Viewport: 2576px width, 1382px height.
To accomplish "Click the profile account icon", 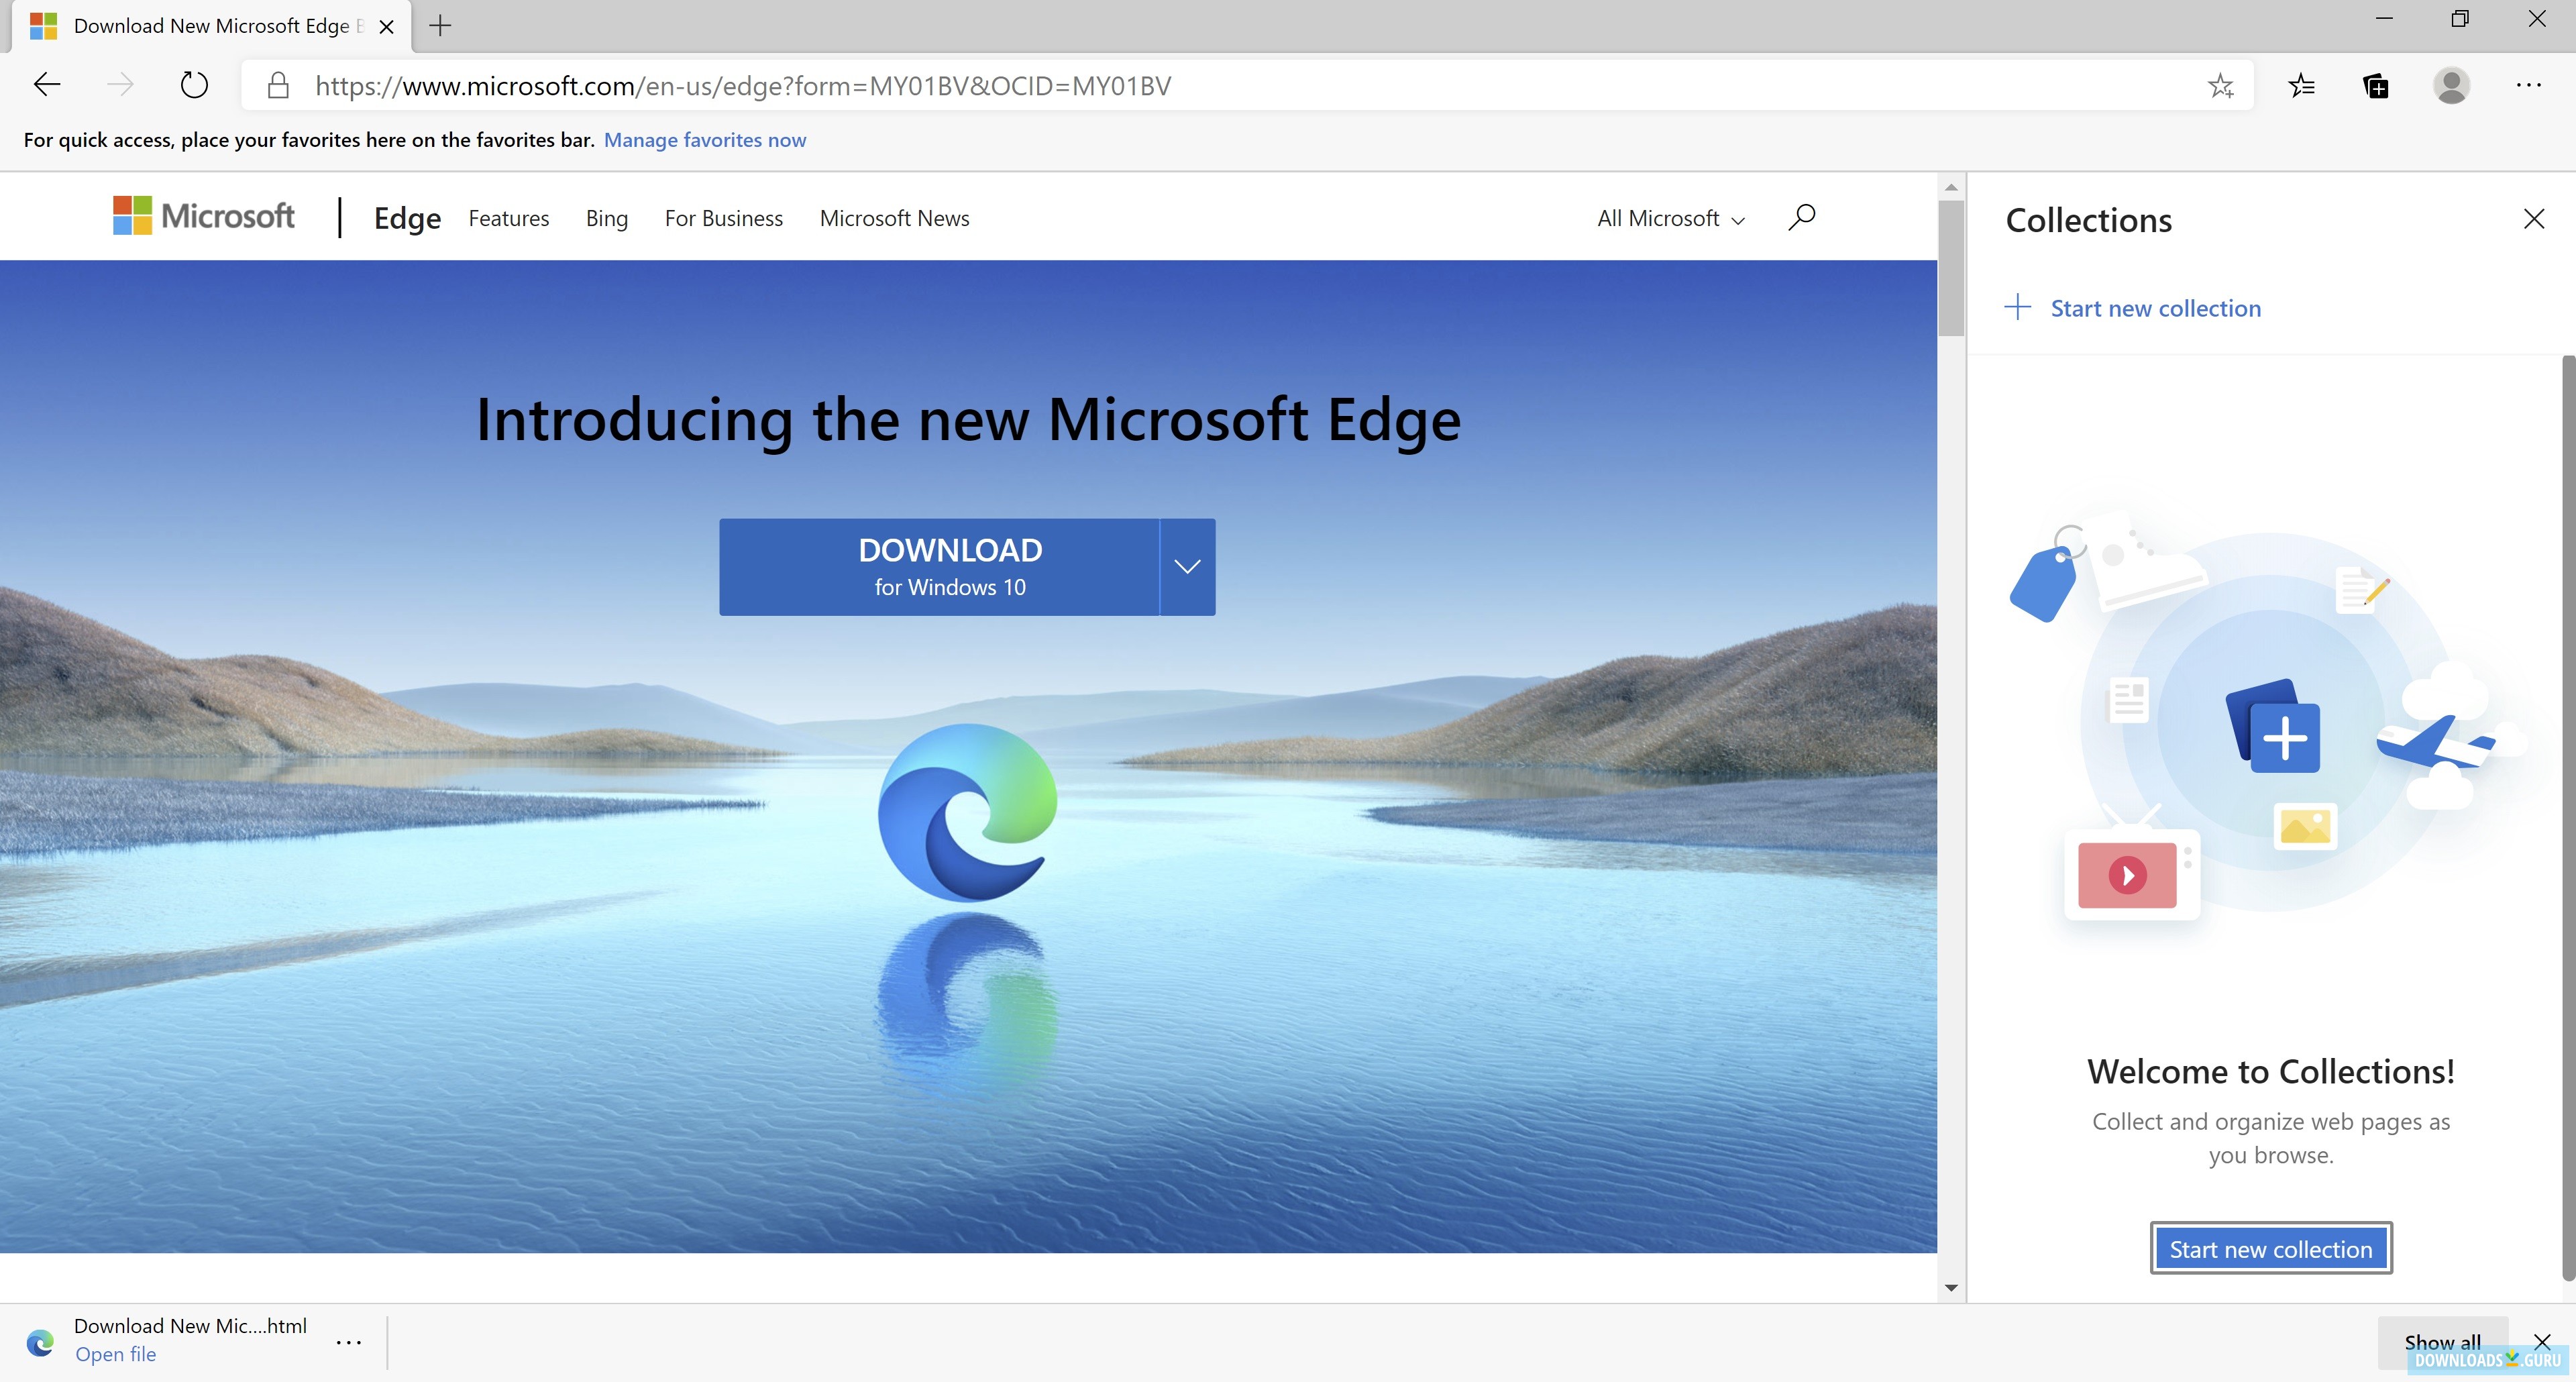I will point(2450,85).
